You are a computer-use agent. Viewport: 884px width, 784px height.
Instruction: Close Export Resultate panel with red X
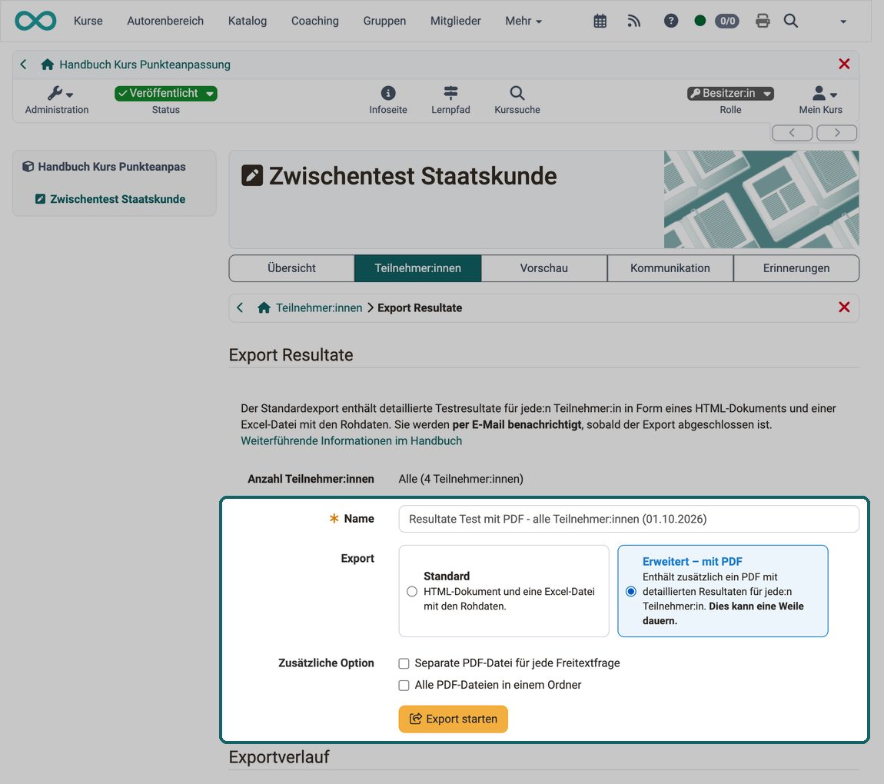point(844,307)
